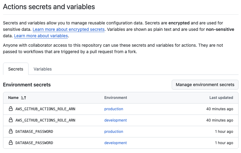Toggle sort order icon beside Name

pos(24,98)
